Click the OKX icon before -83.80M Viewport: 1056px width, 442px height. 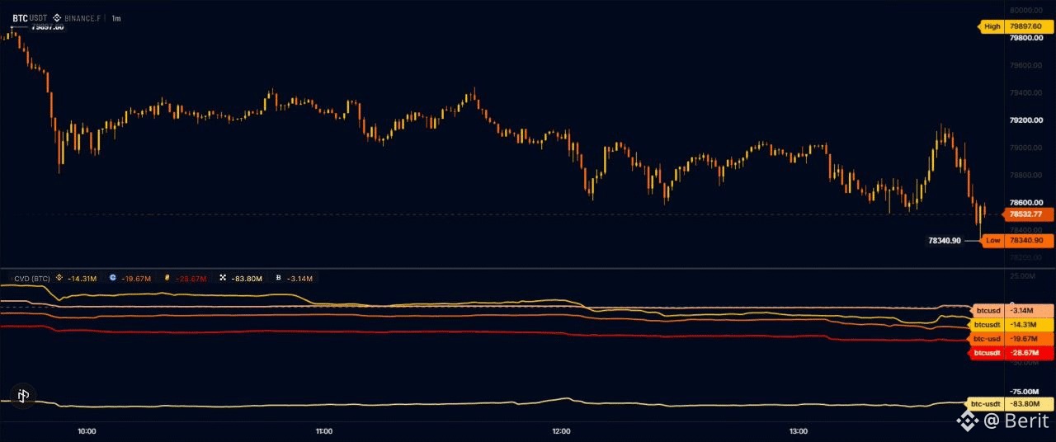pos(223,279)
